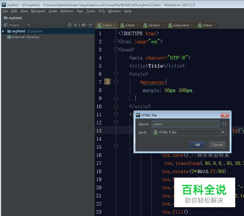Collapse the html tag fold on line 2

[116, 42]
